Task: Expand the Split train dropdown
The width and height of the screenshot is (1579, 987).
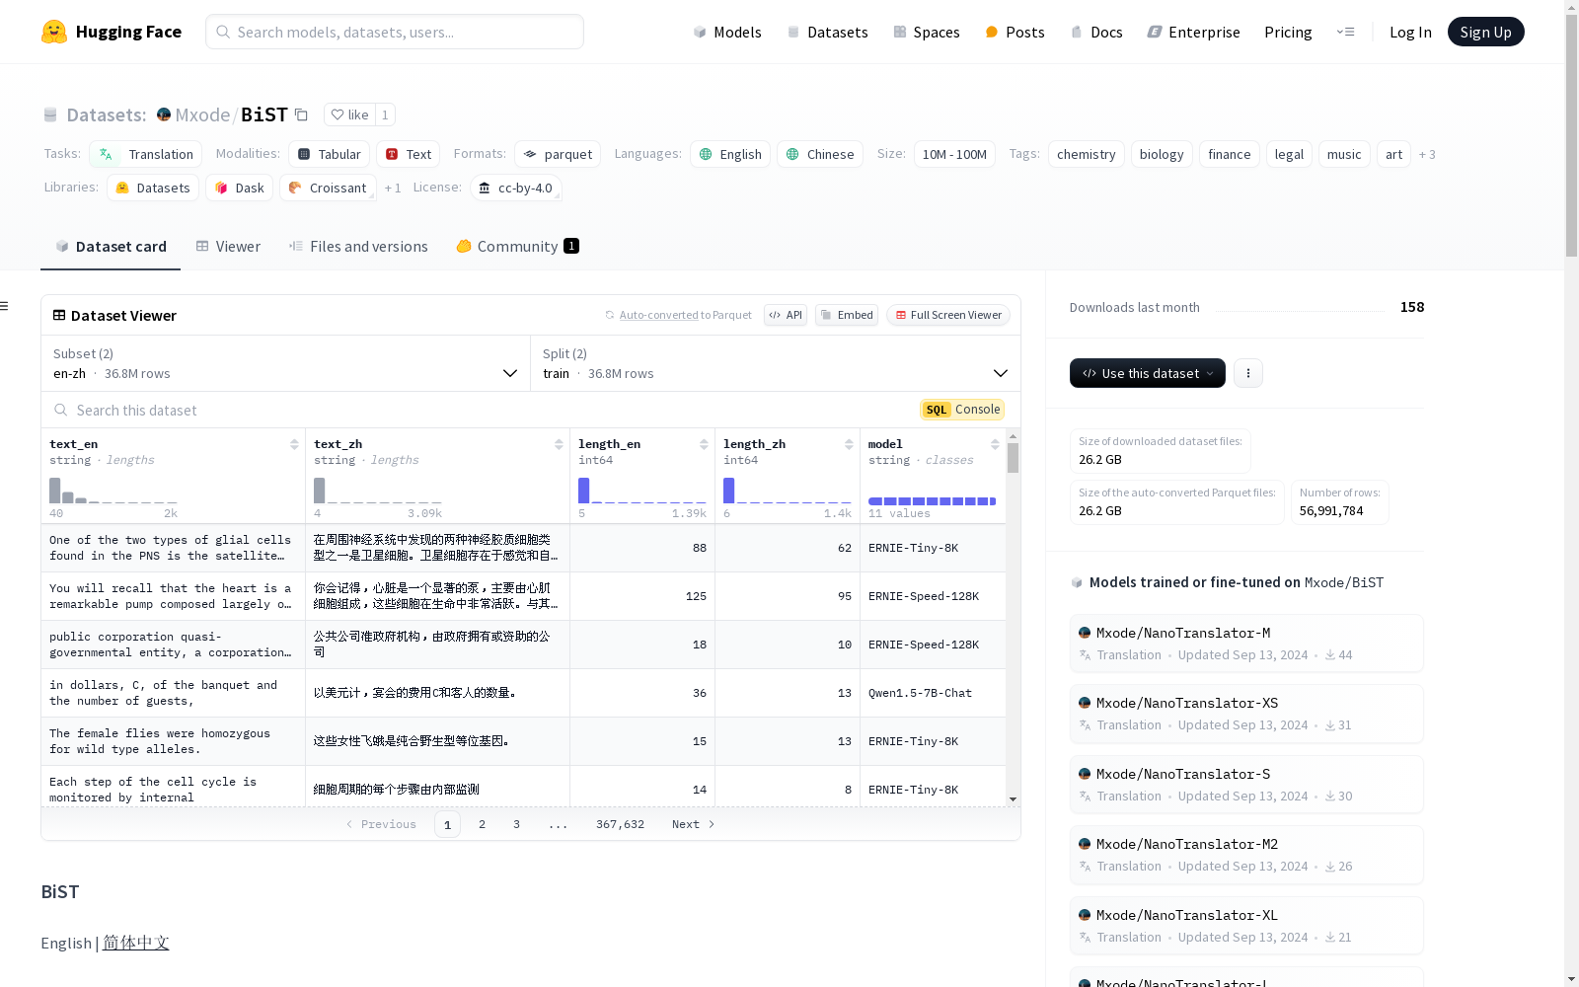Action: coord(776,363)
